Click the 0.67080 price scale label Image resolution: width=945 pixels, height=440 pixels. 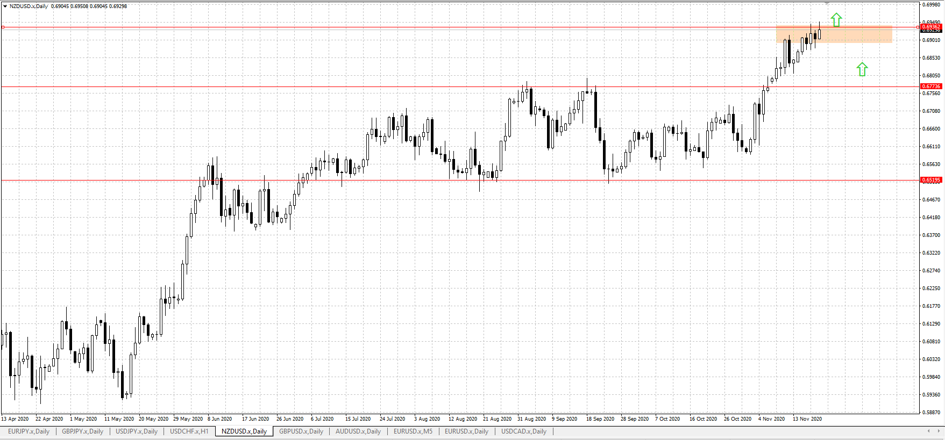[x=931, y=111]
